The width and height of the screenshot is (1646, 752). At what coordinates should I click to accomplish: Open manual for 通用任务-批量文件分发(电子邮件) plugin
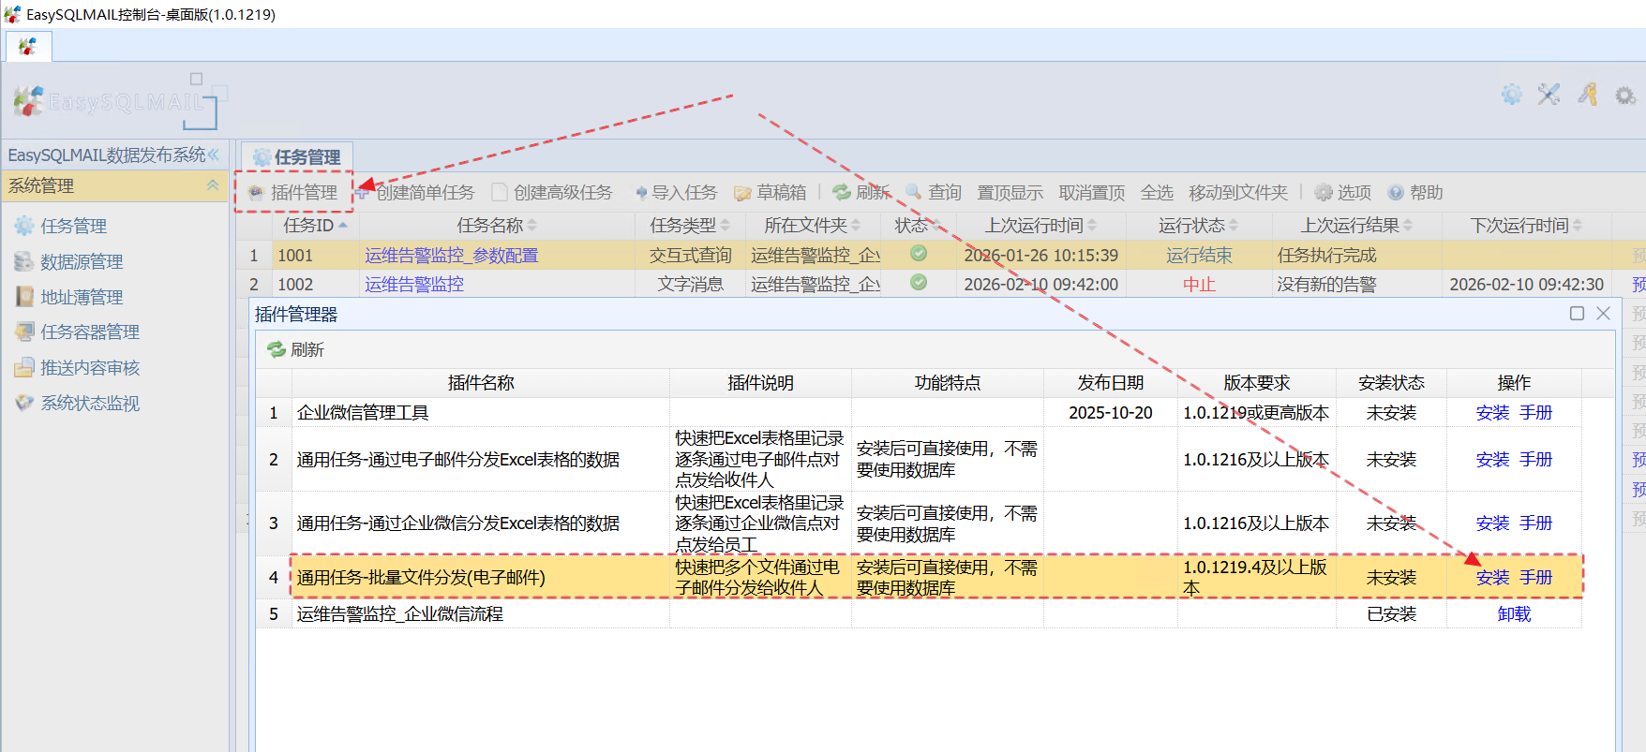pos(1535,578)
